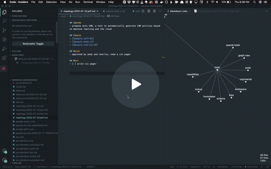Open the Source Control view icon
Screen dimensions: 271x169
point(4,31)
